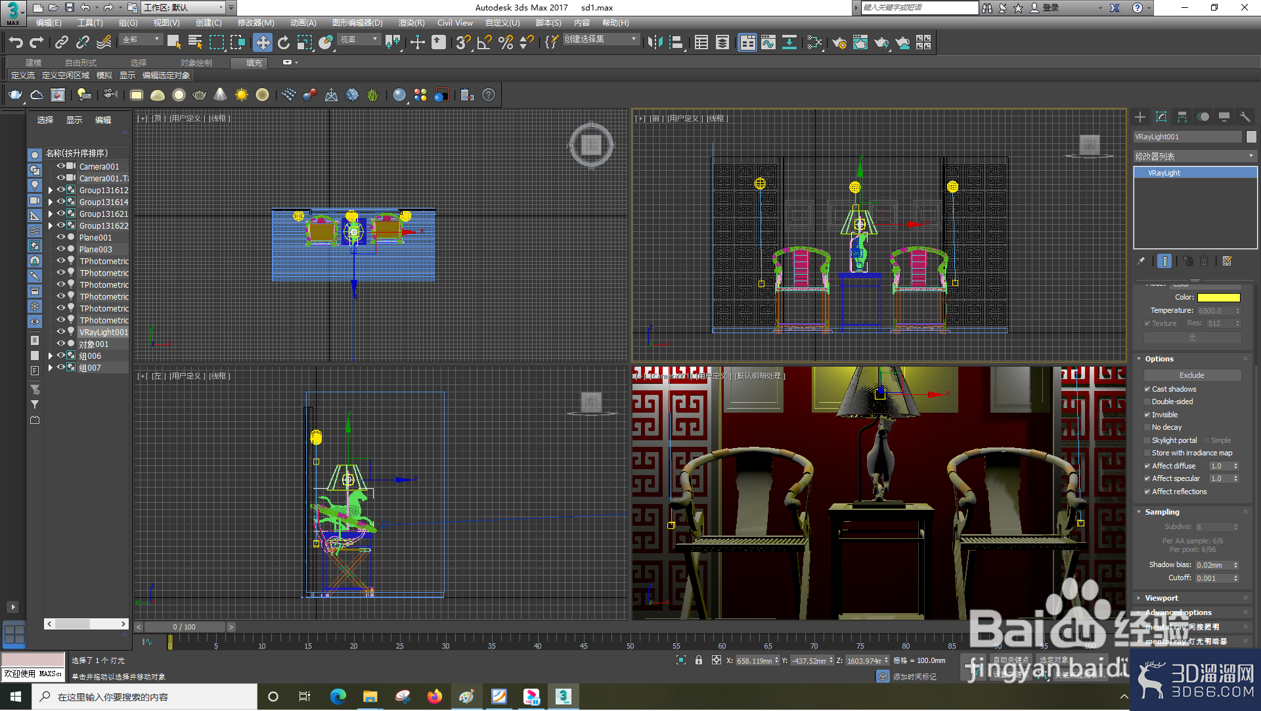Select the Undo arrow in main toolbar

(16, 43)
